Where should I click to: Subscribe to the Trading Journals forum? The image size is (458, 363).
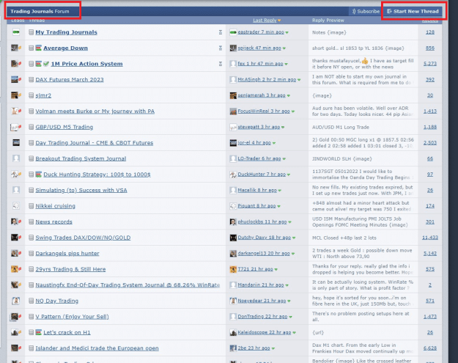pos(366,12)
